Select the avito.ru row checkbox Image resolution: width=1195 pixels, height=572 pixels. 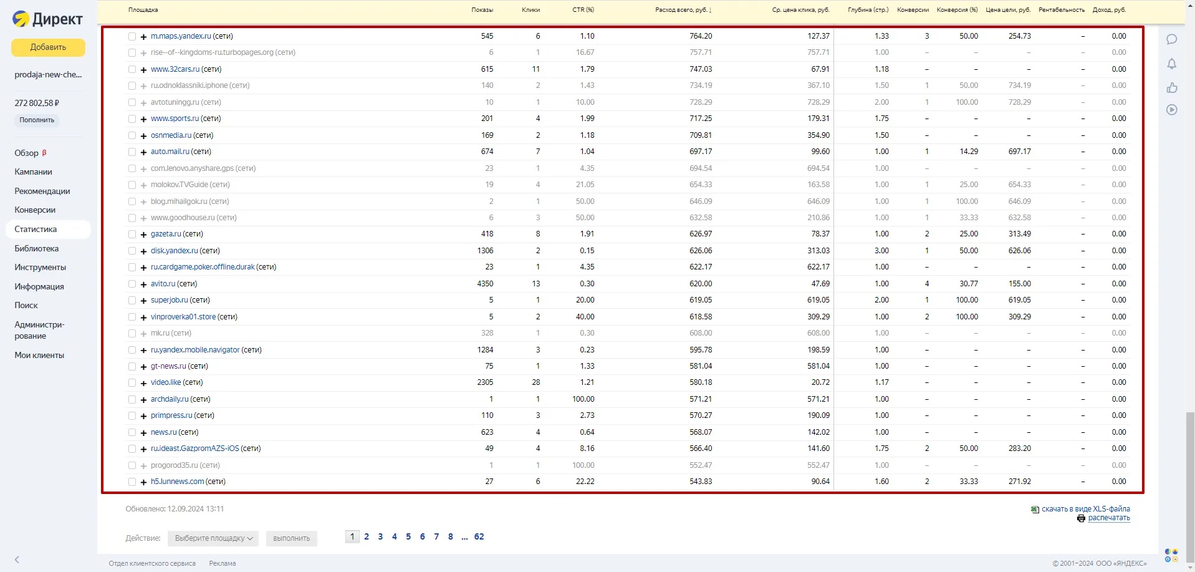pyautogui.click(x=132, y=284)
